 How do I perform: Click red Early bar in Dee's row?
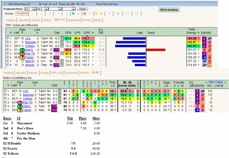[x=156, y=50]
